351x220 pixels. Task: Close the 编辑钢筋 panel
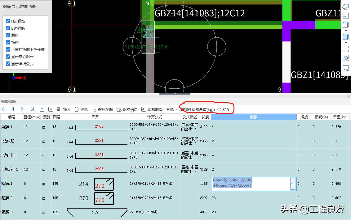[x=348, y=97]
